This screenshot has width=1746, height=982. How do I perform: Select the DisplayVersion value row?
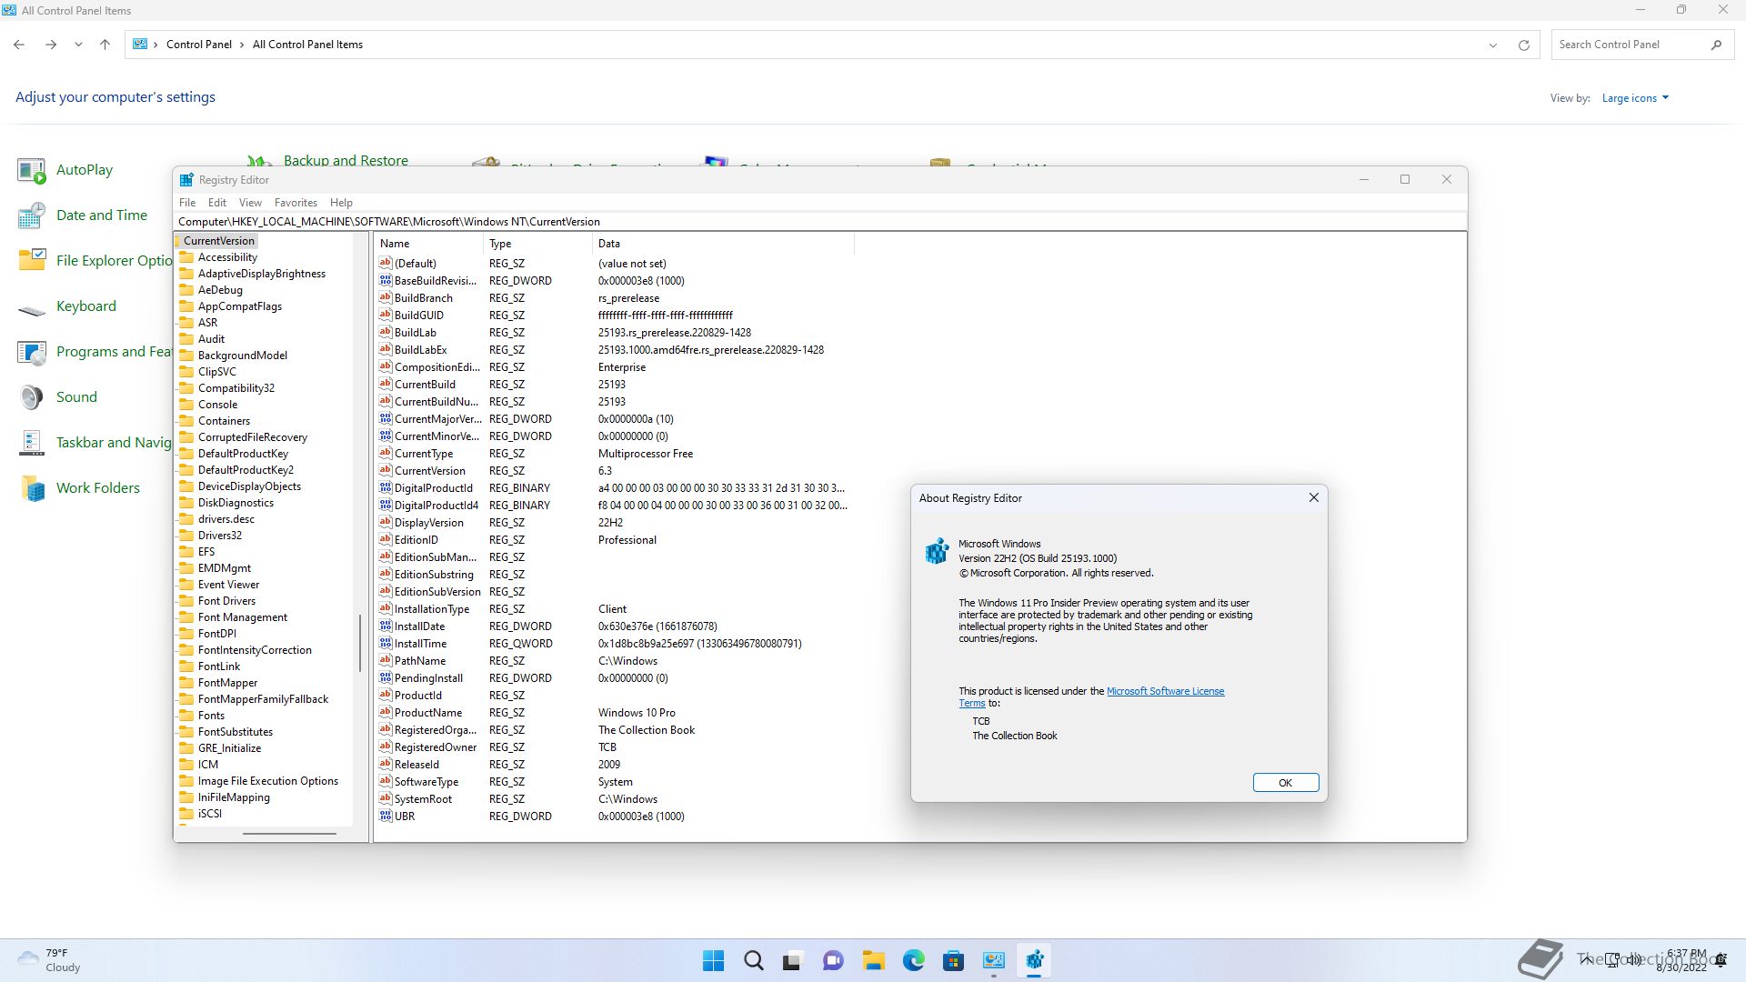click(x=615, y=523)
